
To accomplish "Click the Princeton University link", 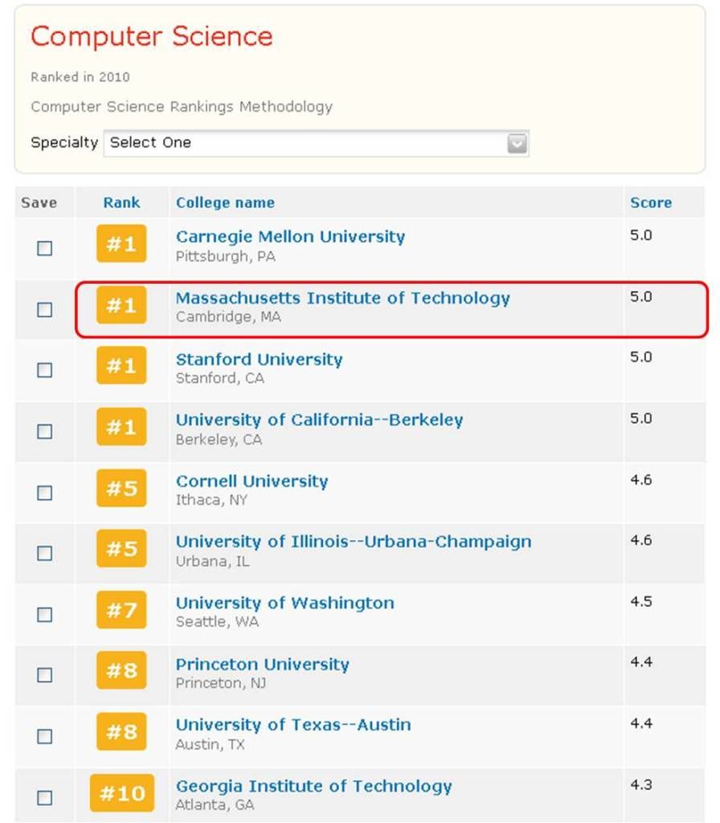I will [262, 665].
